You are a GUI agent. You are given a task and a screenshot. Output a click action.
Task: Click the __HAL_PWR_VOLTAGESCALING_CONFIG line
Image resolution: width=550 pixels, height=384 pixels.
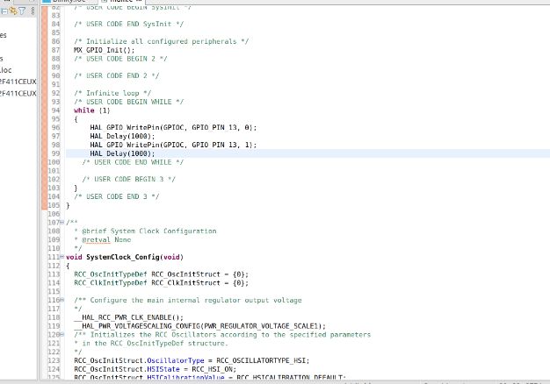pyautogui.click(x=200, y=326)
